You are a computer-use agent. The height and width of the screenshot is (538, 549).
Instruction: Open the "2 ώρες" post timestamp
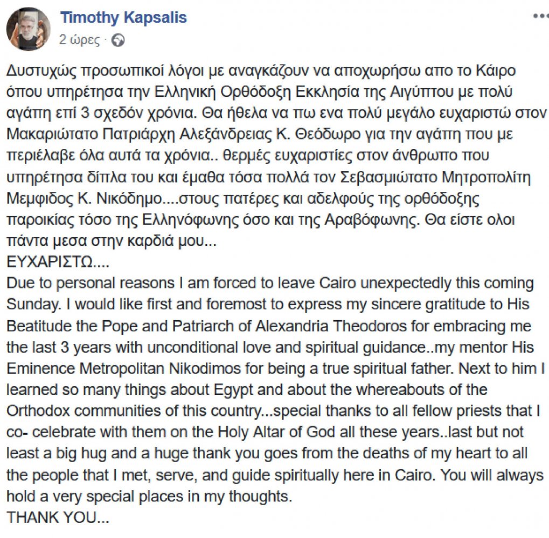click(x=80, y=40)
